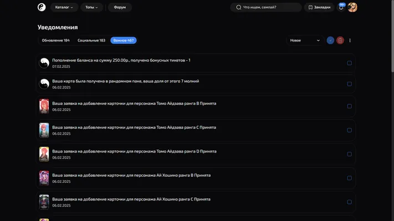Open Томо Айдзава ранга B Принята notification text

pyautogui.click(x=134, y=103)
